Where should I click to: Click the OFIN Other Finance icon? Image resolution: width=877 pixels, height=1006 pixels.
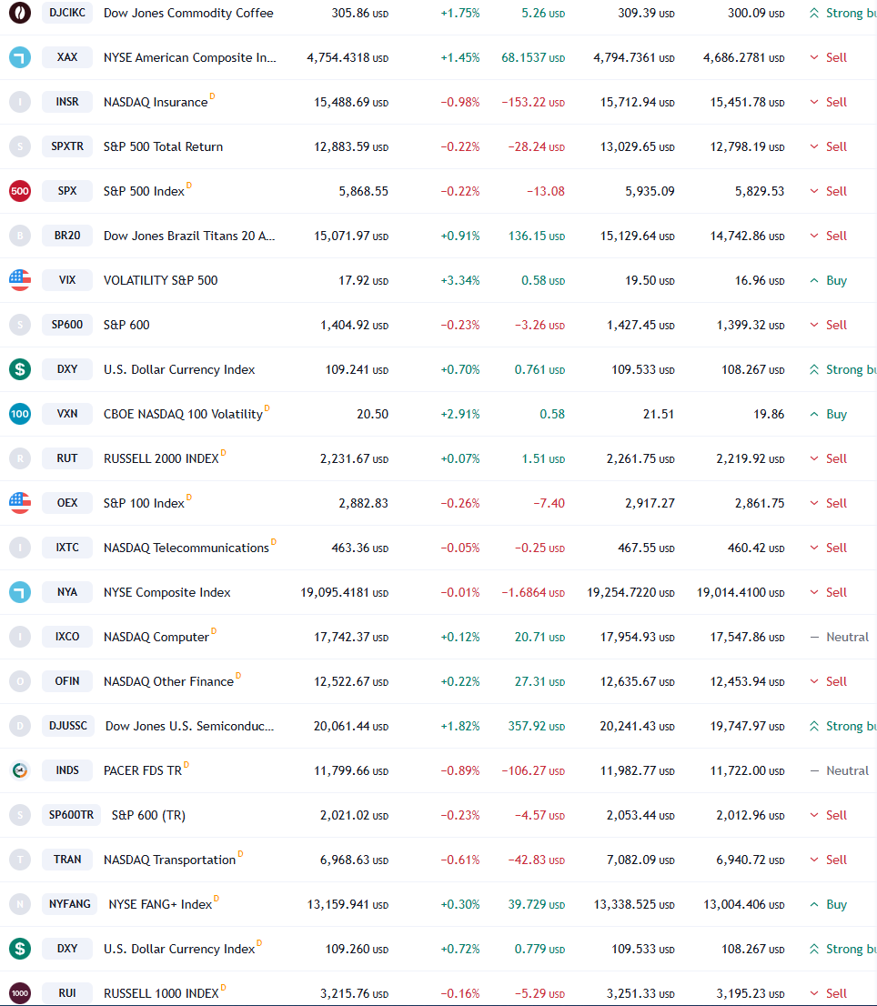pos(20,681)
